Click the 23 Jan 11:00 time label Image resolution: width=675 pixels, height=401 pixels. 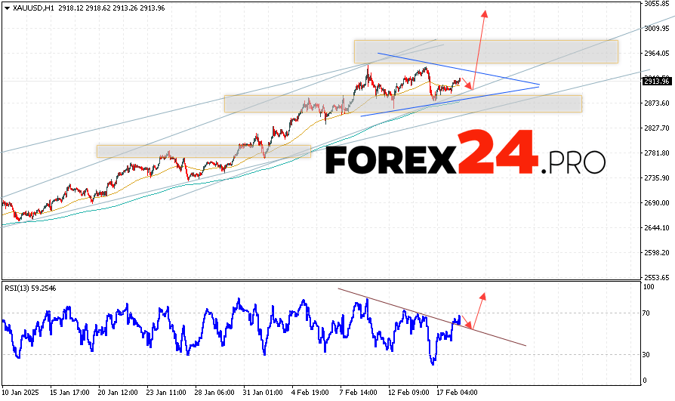[x=166, y=393]
